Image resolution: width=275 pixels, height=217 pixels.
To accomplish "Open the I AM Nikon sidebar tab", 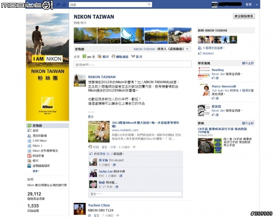I will tap(40, 141).
